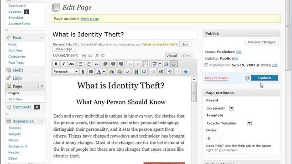Go to the Dashboard

[17, 5]
